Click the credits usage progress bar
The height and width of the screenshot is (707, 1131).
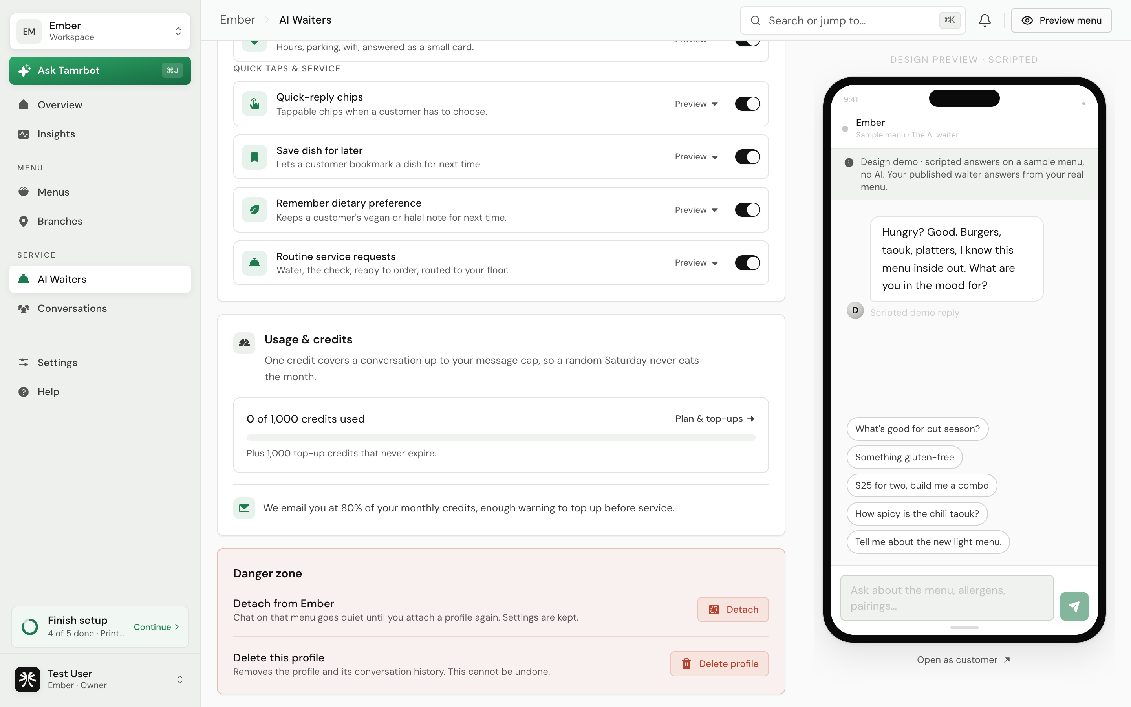(501, 438)
